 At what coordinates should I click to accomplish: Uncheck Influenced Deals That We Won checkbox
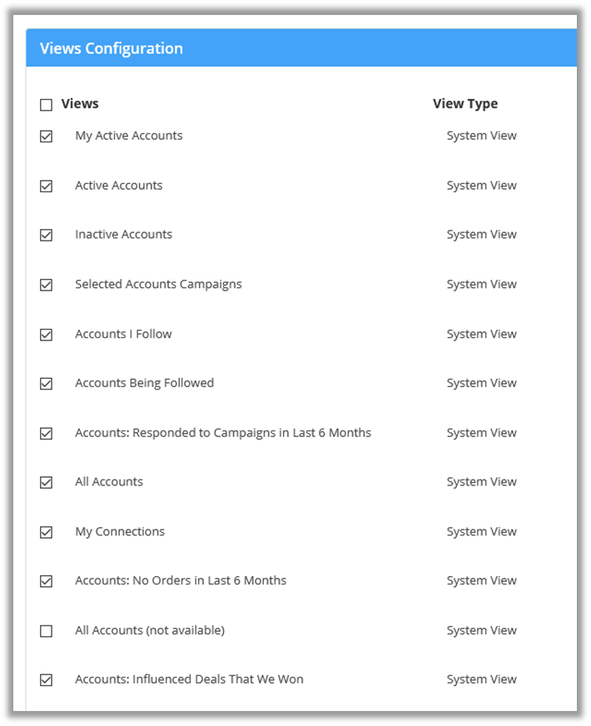46,680
